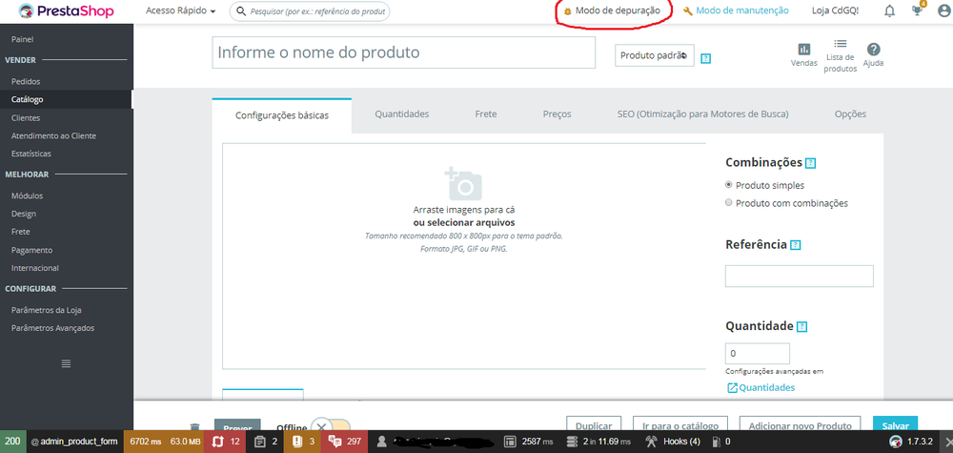
Task: Switch to Configurações básicas tab
Action: point(282,115)
